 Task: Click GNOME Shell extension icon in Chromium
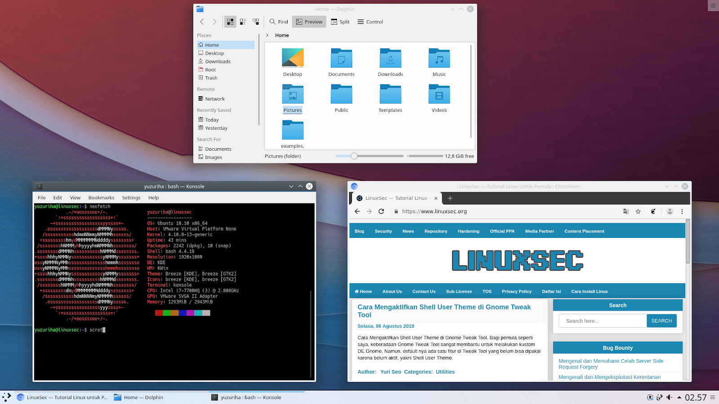pyautogui.click(x=653, y=211)
